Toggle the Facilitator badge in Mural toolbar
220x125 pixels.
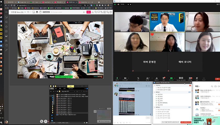pos(46,12)
